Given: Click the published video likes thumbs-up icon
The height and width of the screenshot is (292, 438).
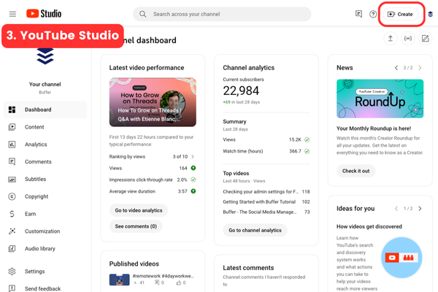Looking at the screenshot, I should 179,283.
